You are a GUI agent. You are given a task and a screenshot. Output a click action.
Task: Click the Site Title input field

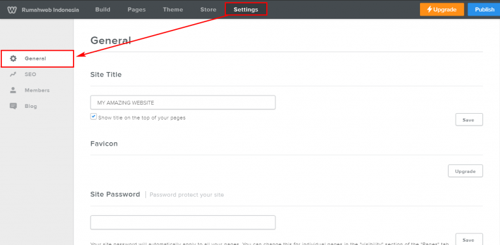pyautogui.click(x=183, y=103)
